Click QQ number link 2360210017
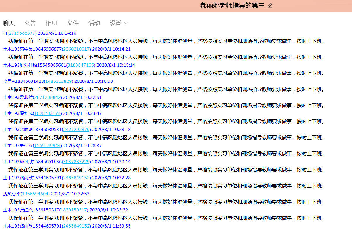This screenshot has height=229, width=352. click(x=76, y=49)
